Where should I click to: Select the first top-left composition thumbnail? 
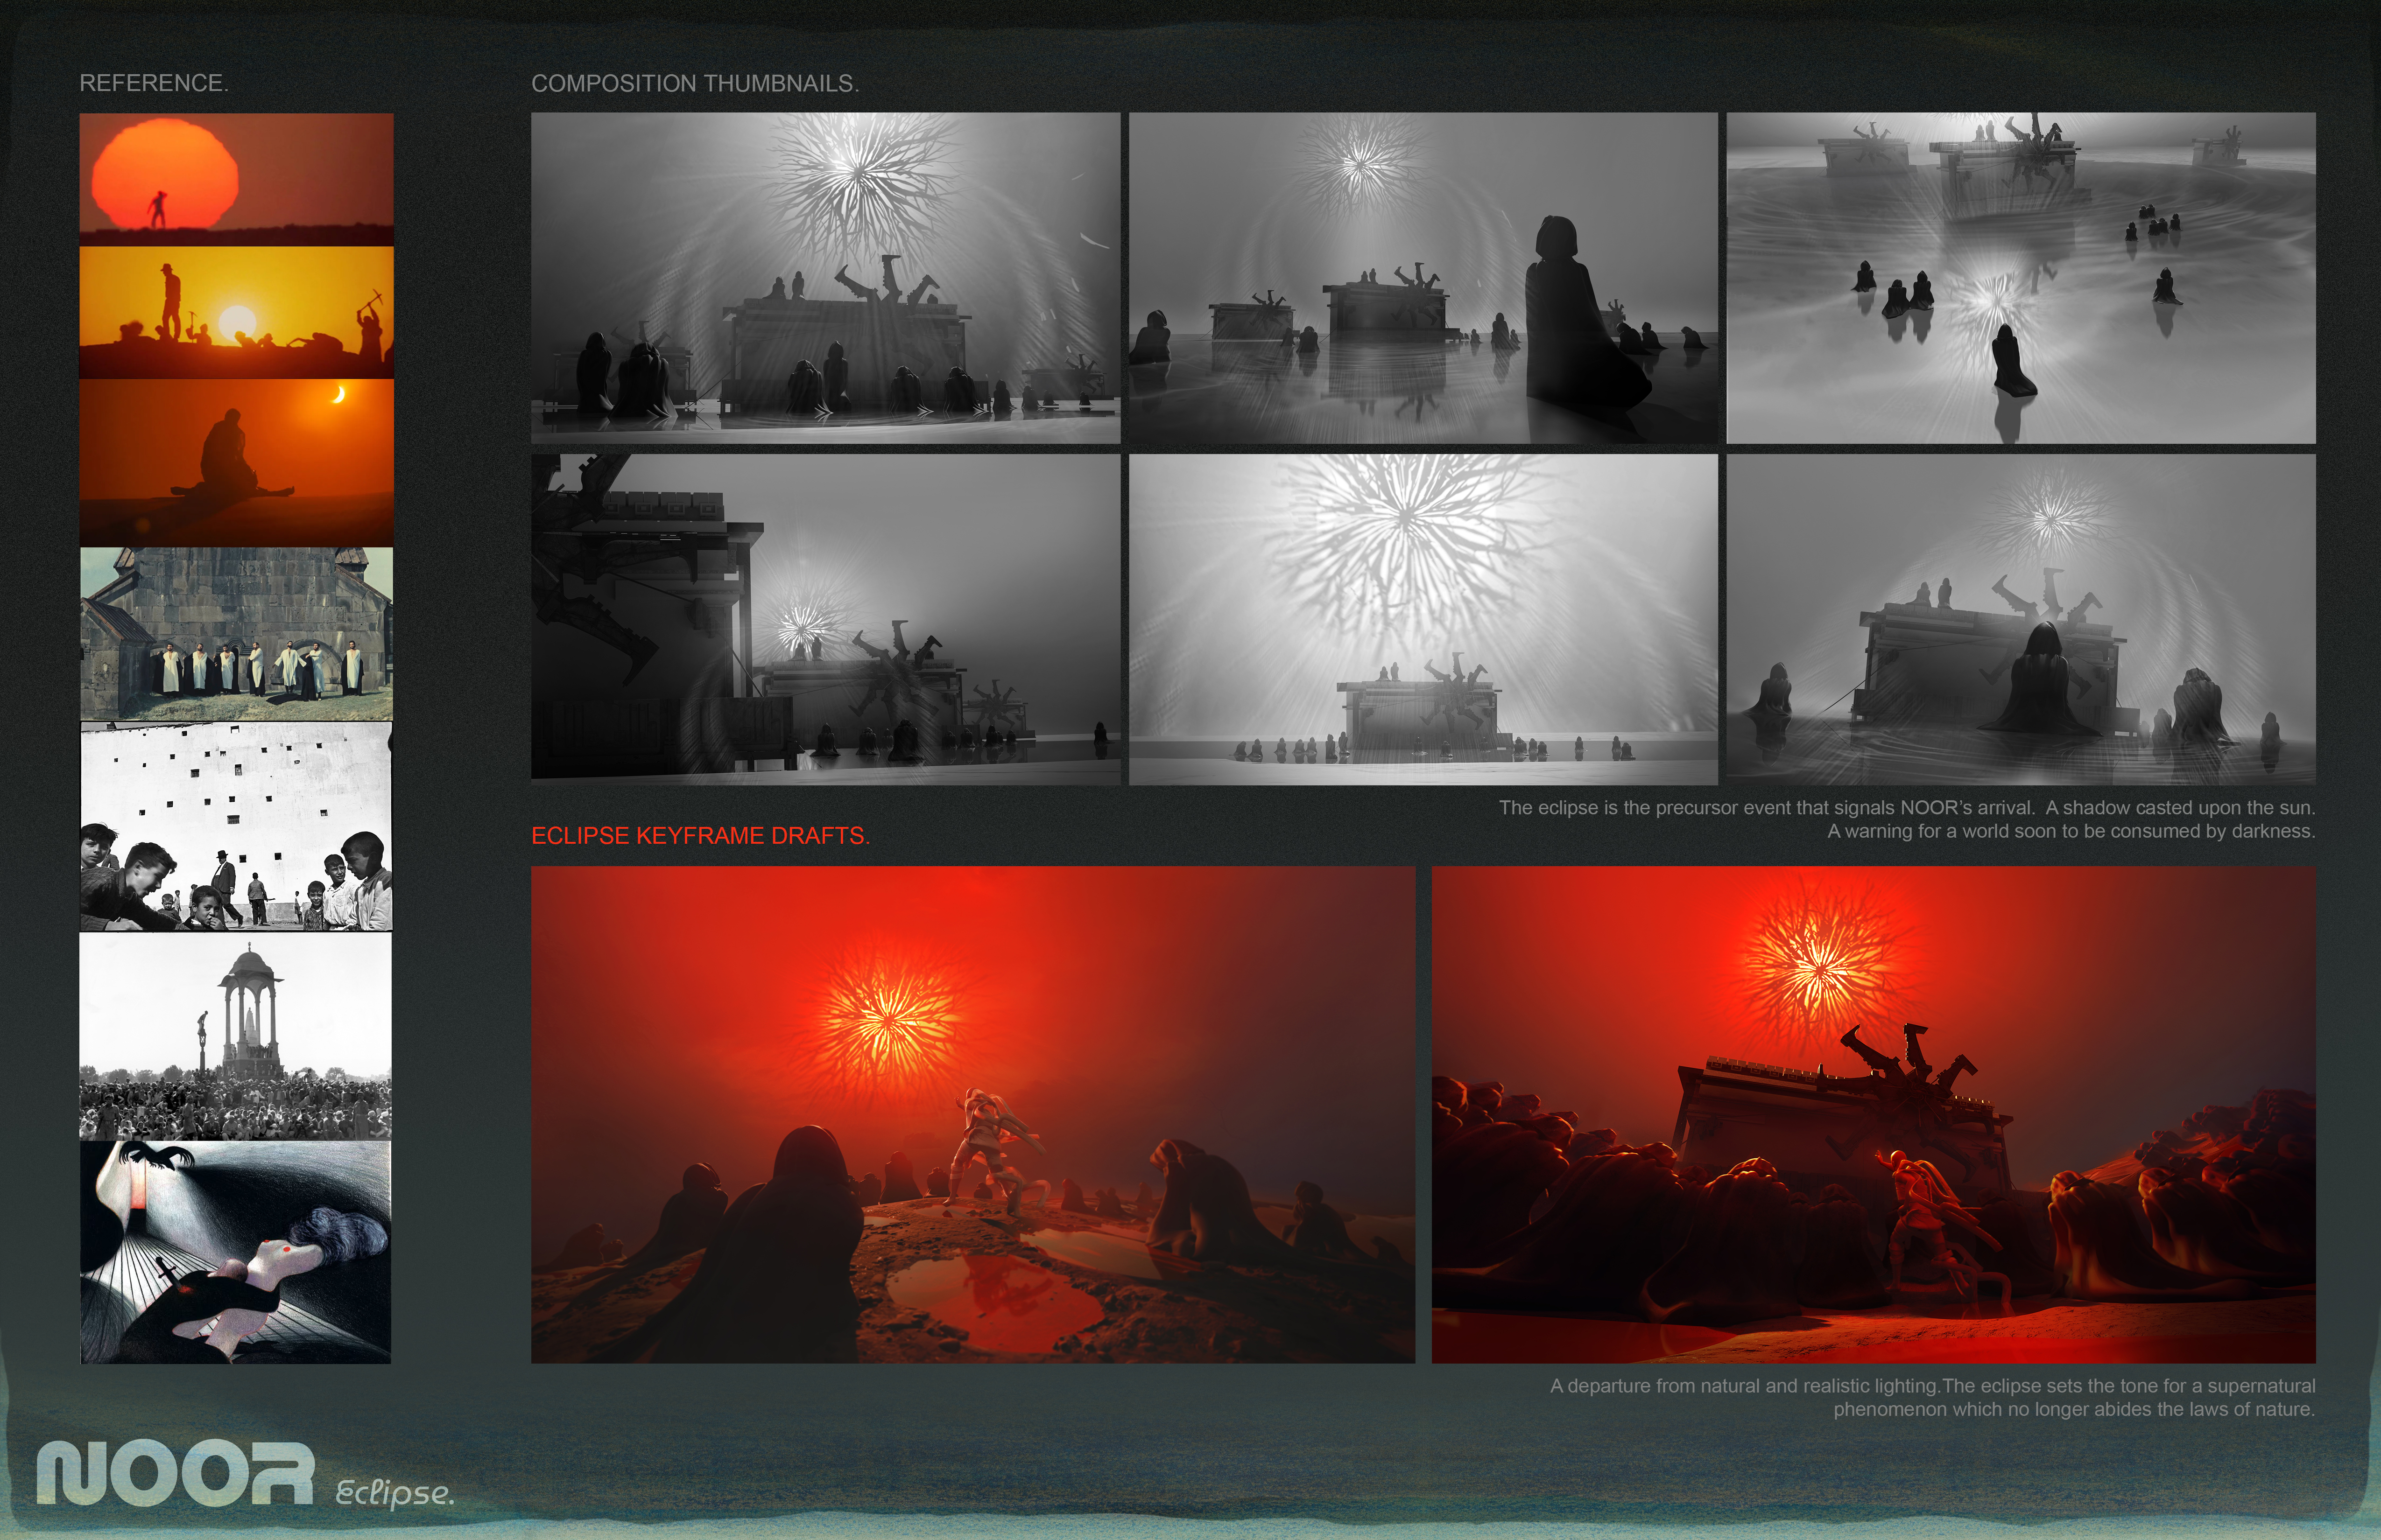point(825,277)
